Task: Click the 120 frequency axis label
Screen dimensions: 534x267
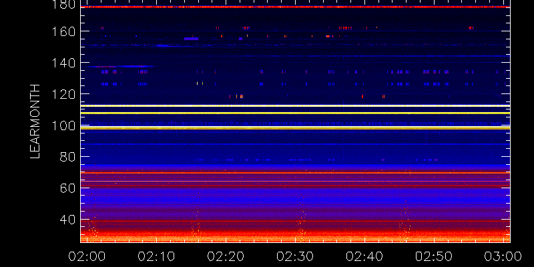Action: (63, 94)
